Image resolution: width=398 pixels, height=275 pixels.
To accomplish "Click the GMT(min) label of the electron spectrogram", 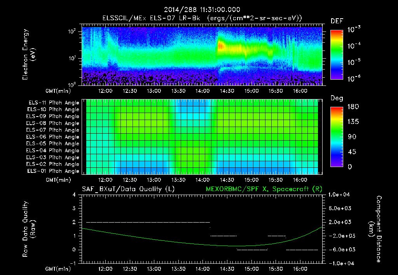I will [58, 91].
